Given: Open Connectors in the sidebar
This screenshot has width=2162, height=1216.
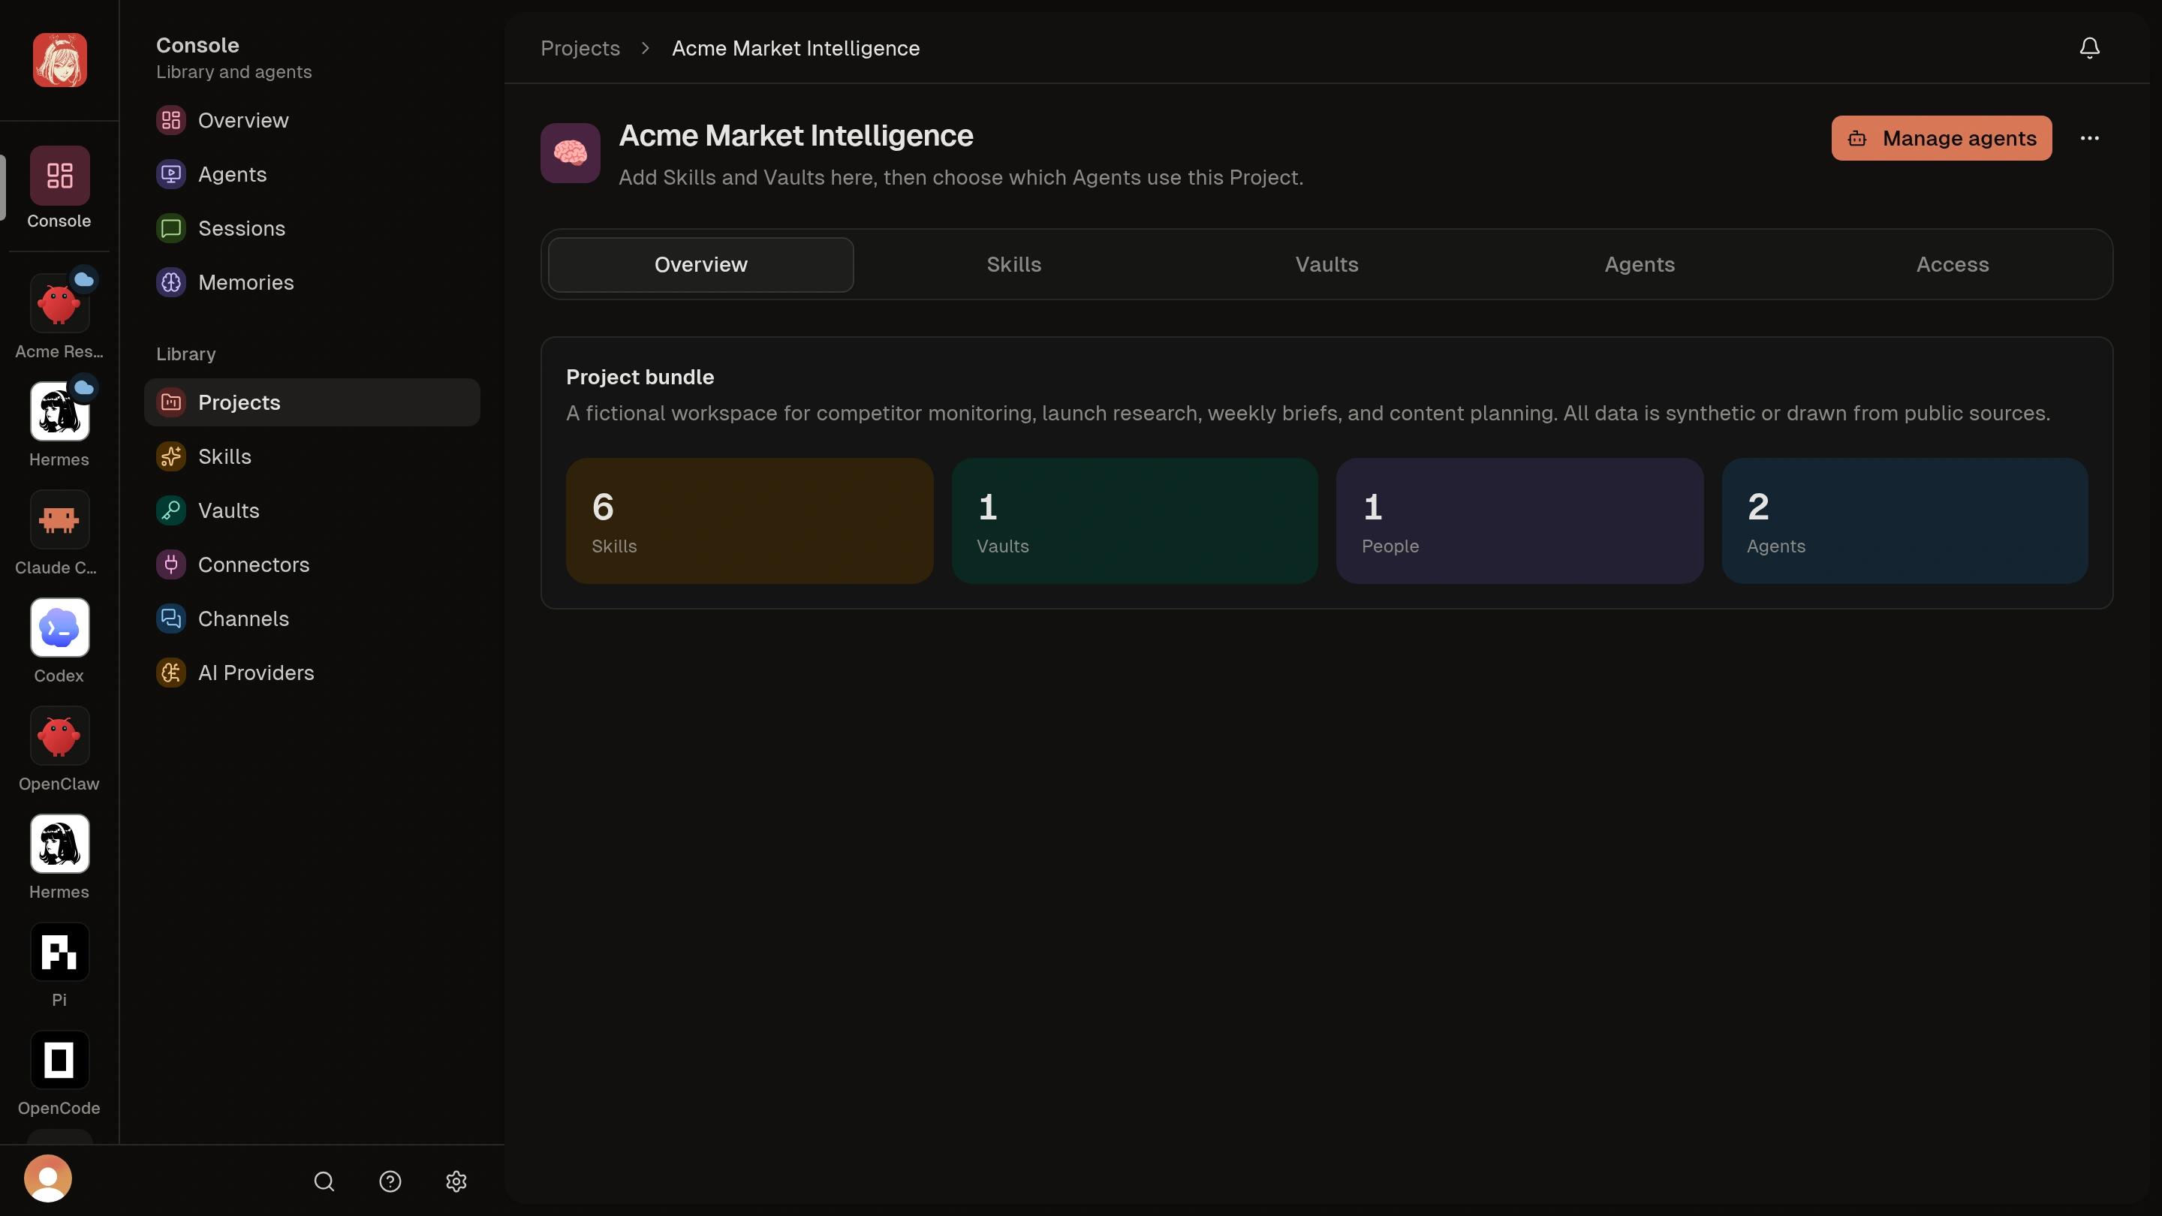Looking at the screenshot, I should [312, 564].
